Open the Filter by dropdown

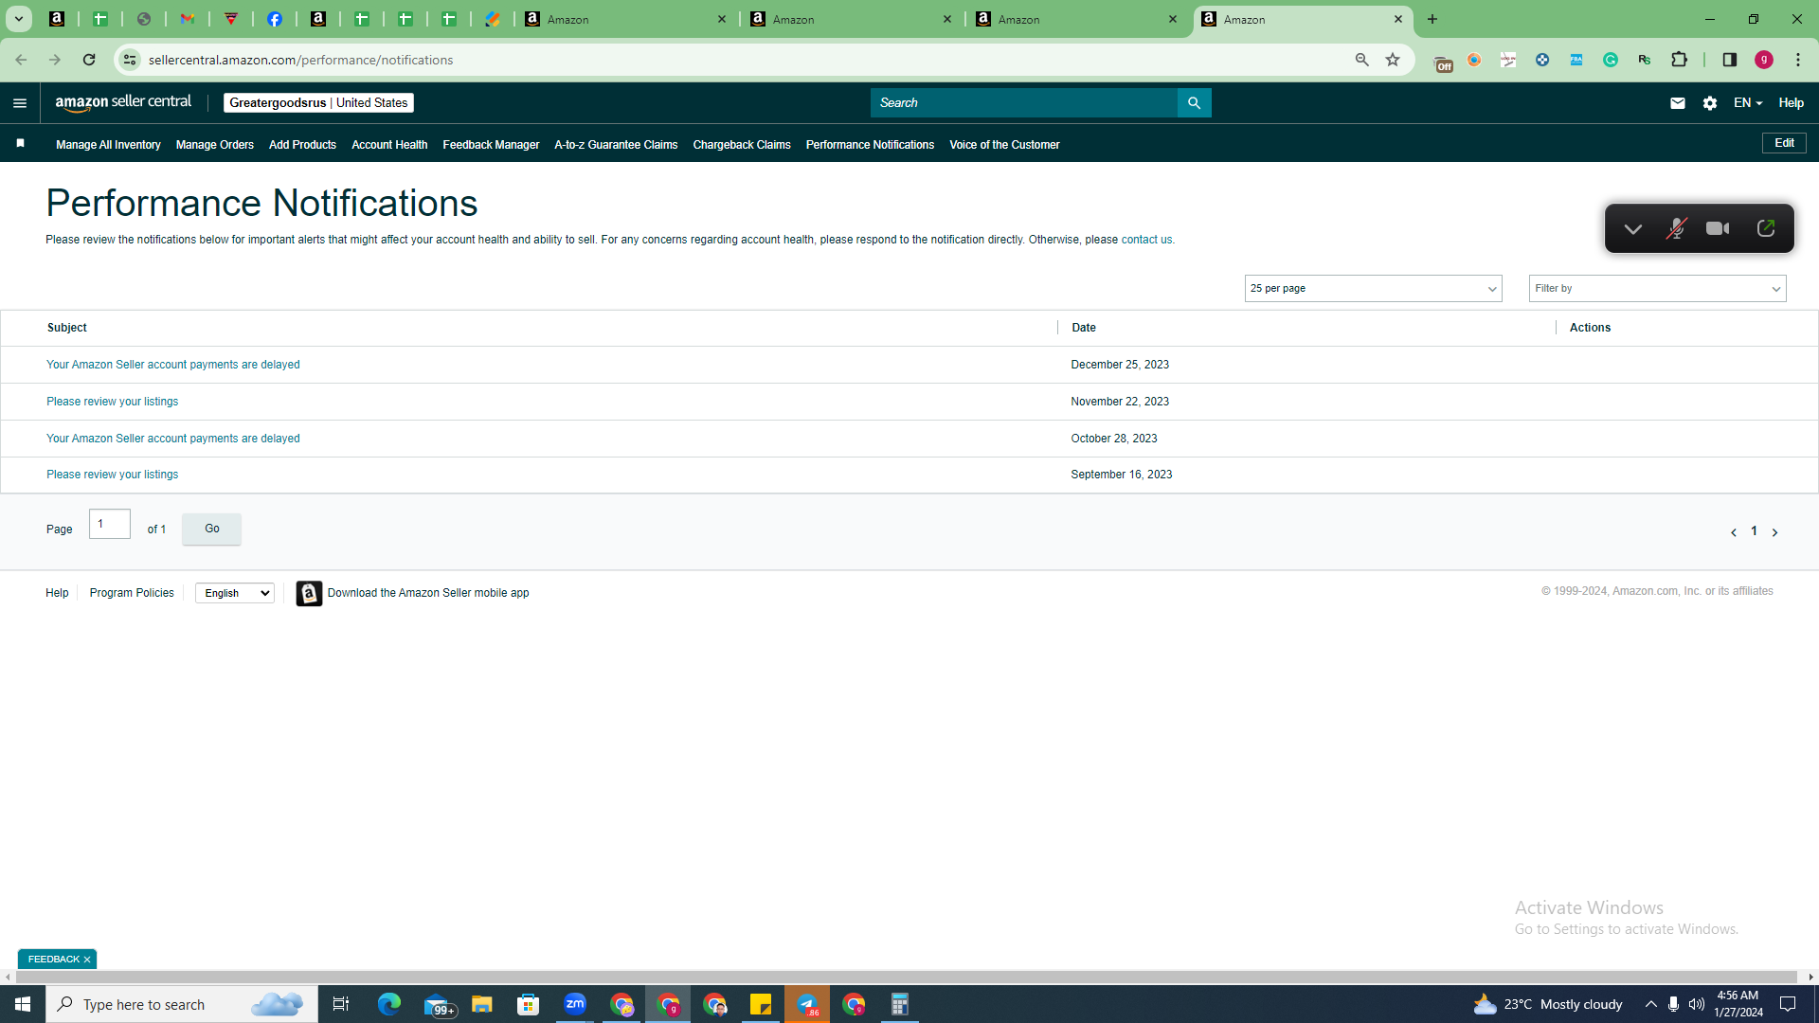[1657, 289]
